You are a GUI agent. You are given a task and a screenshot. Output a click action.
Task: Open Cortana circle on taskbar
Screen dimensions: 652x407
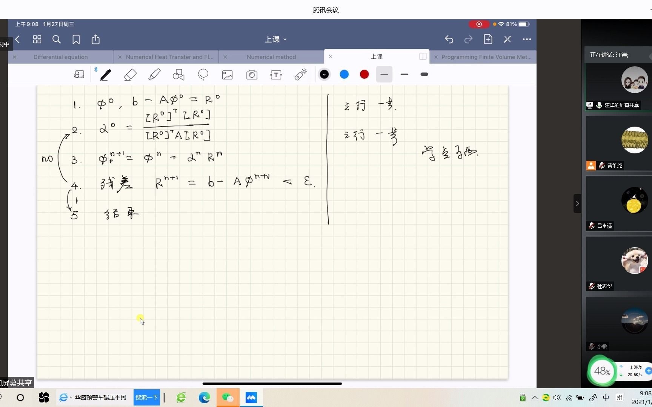pos(20,398)
